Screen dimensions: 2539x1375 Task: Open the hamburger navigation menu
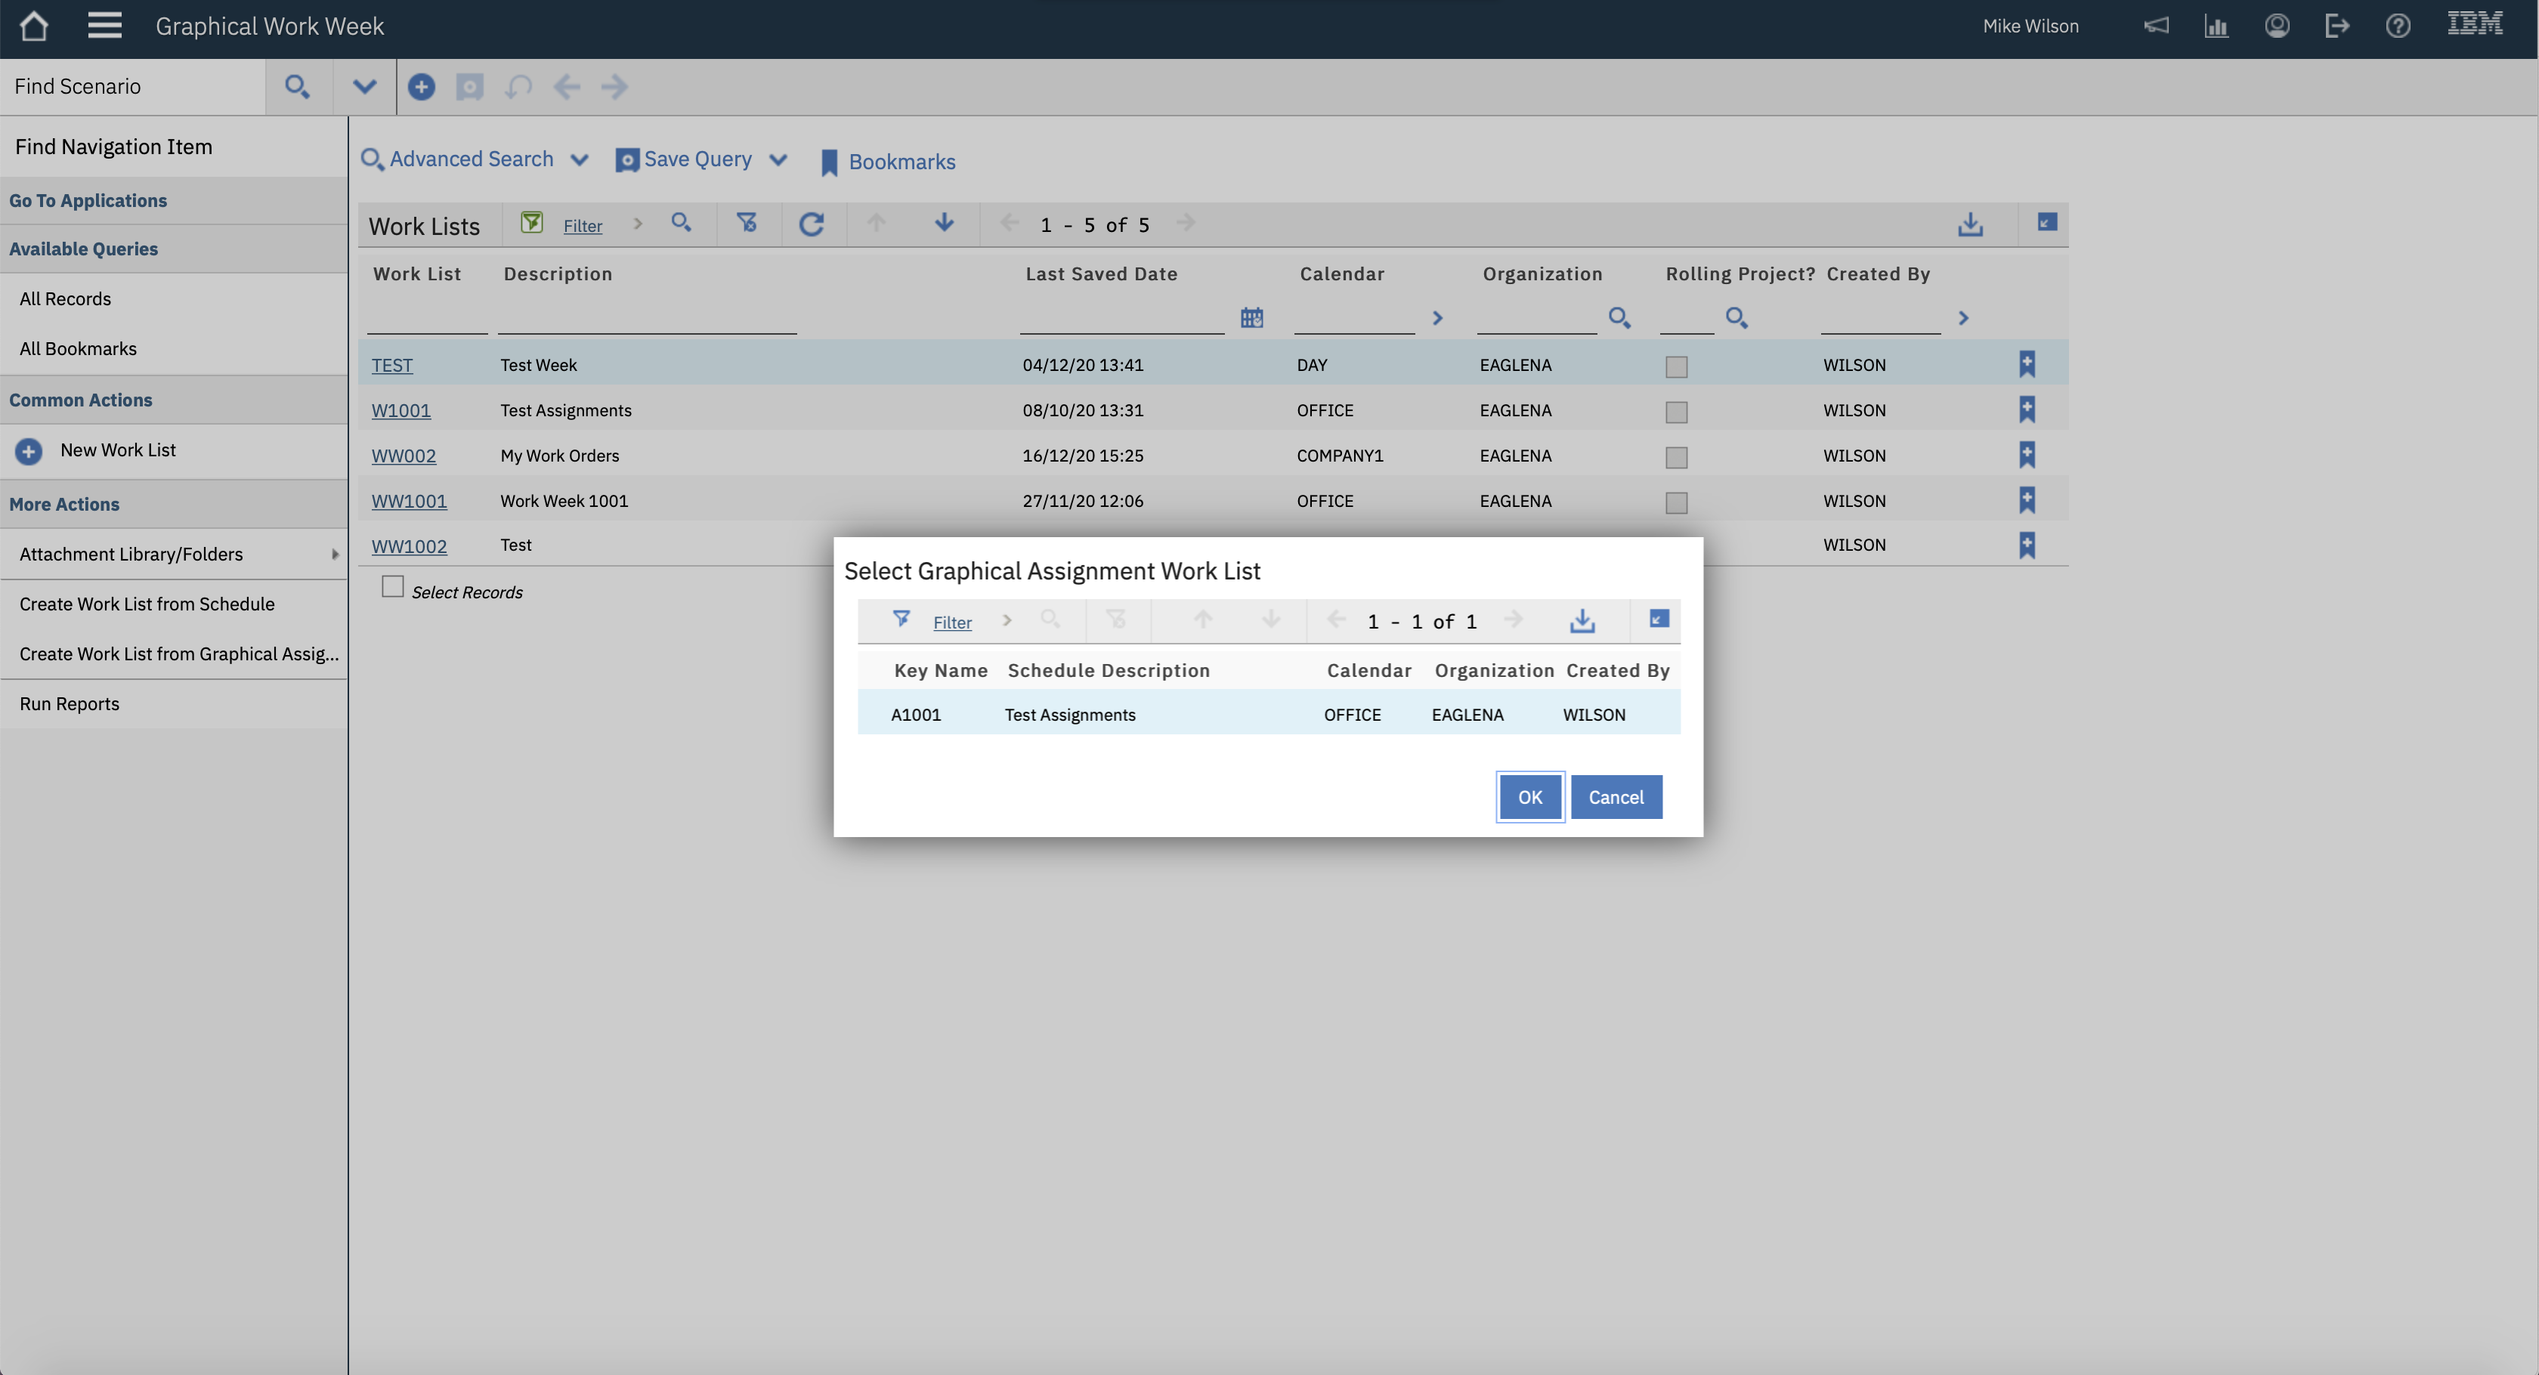point(104,26)
